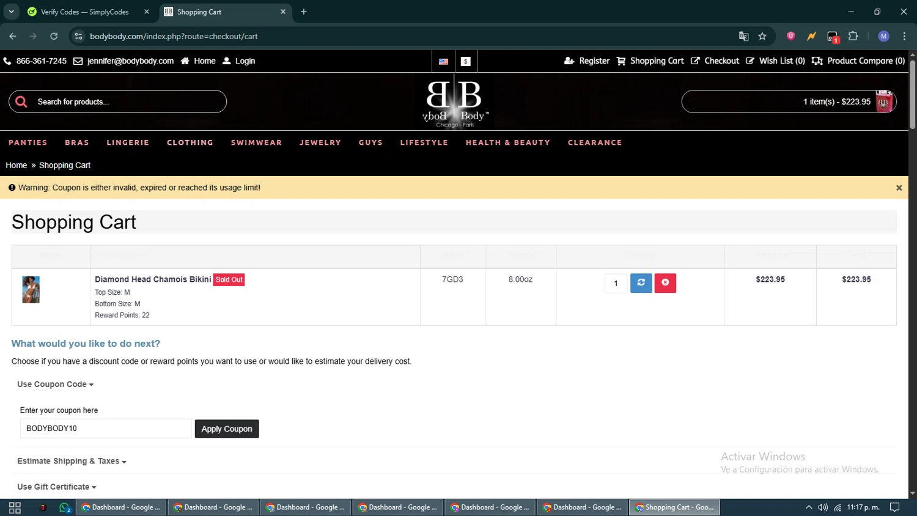Click the shield extension icon
Screen dimensions: 917x516
pos(790,36)
